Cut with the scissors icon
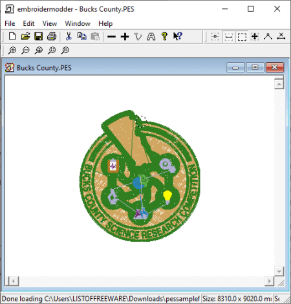291x304 pixels. click(69, 36)
